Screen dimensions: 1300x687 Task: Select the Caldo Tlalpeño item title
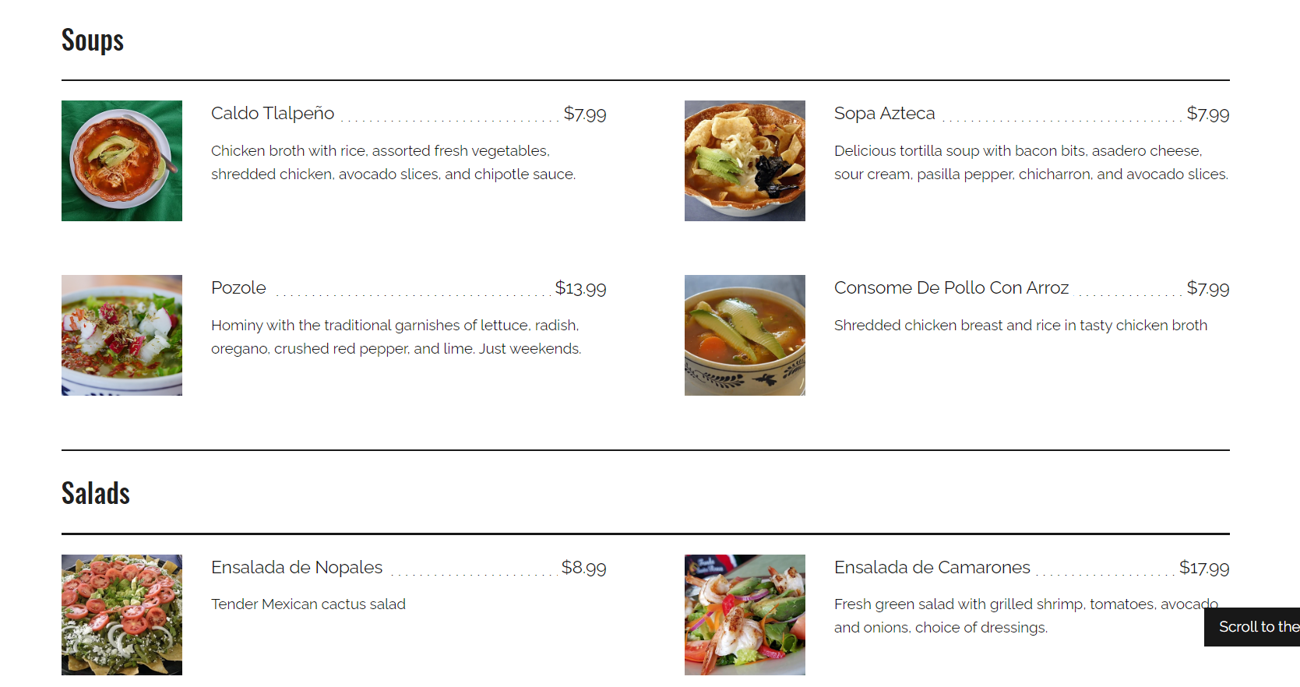pyautogui.click(x=273, y=114)
